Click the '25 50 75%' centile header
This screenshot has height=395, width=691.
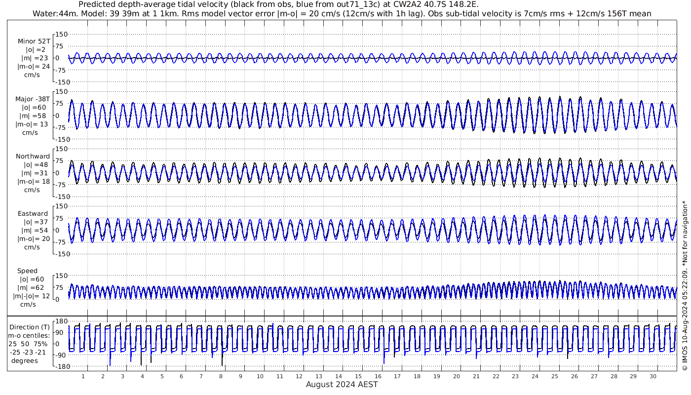point(28,344)
